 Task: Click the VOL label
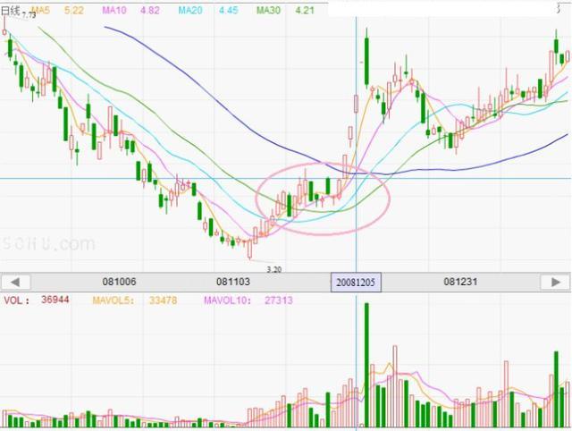[x=16, y=300]
